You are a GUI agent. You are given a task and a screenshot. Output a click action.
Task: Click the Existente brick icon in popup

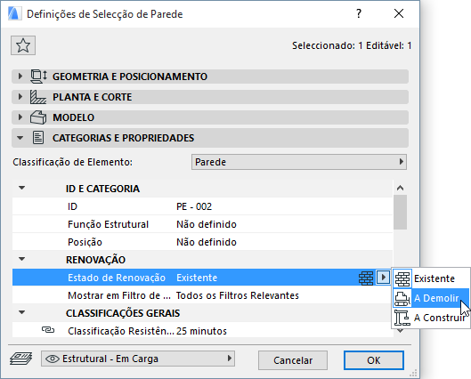pyautogui.click(x=402, y=278)
